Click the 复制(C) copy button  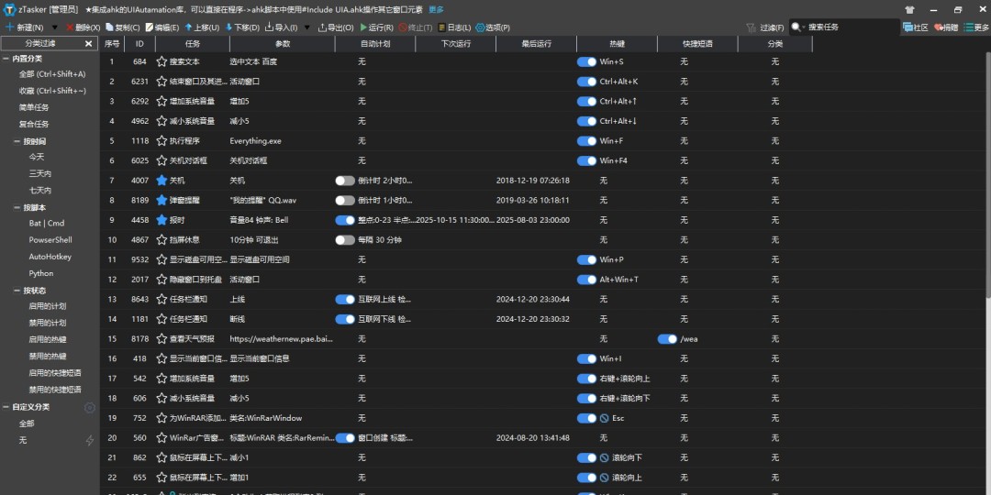pyautogui.click(x=123, y=27)
